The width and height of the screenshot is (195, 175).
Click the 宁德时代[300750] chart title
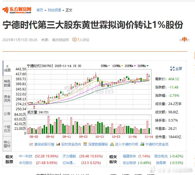(40, 66)
